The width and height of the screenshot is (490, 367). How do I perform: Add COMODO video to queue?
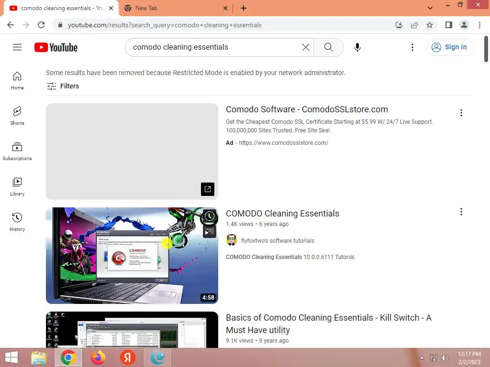click(x=210, y=232)
